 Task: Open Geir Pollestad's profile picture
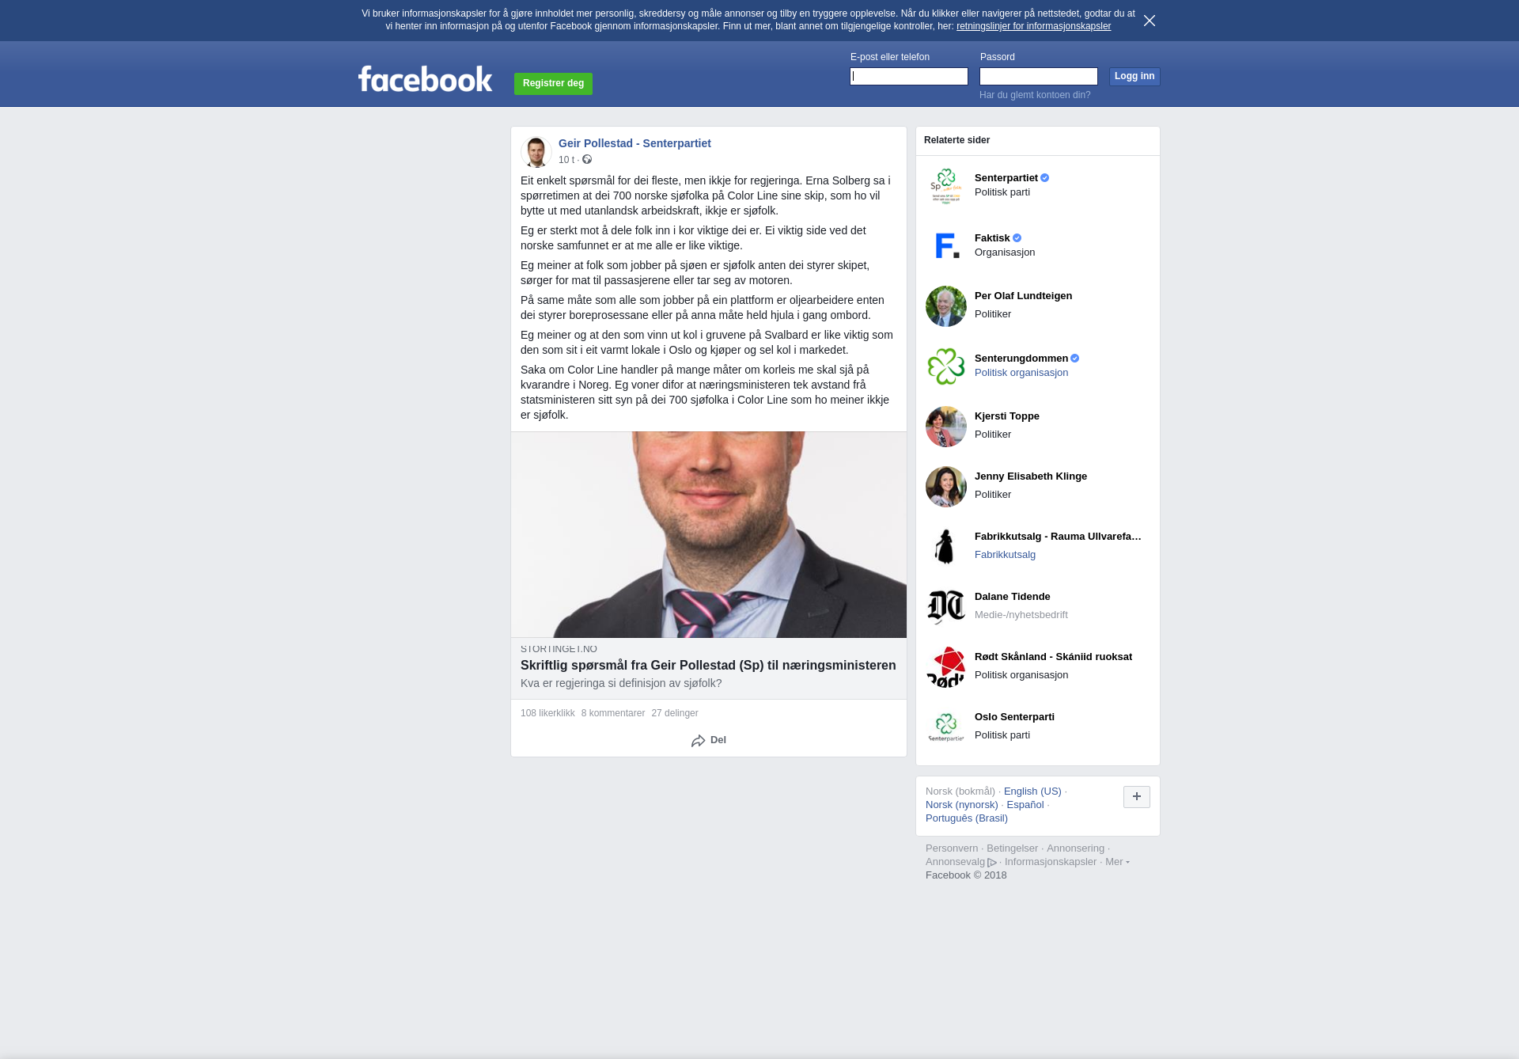click(x=536, y=151)
